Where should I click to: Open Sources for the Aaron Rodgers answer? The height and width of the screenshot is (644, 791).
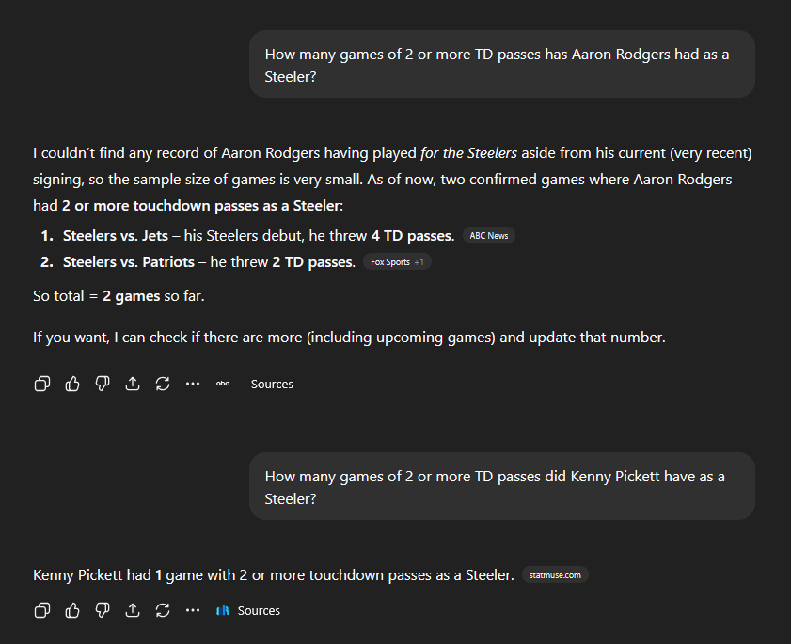pyautogui.click(x=271, y=384)
